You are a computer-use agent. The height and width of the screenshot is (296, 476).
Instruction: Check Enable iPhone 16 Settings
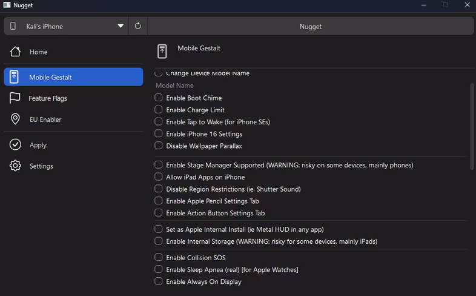159,133
